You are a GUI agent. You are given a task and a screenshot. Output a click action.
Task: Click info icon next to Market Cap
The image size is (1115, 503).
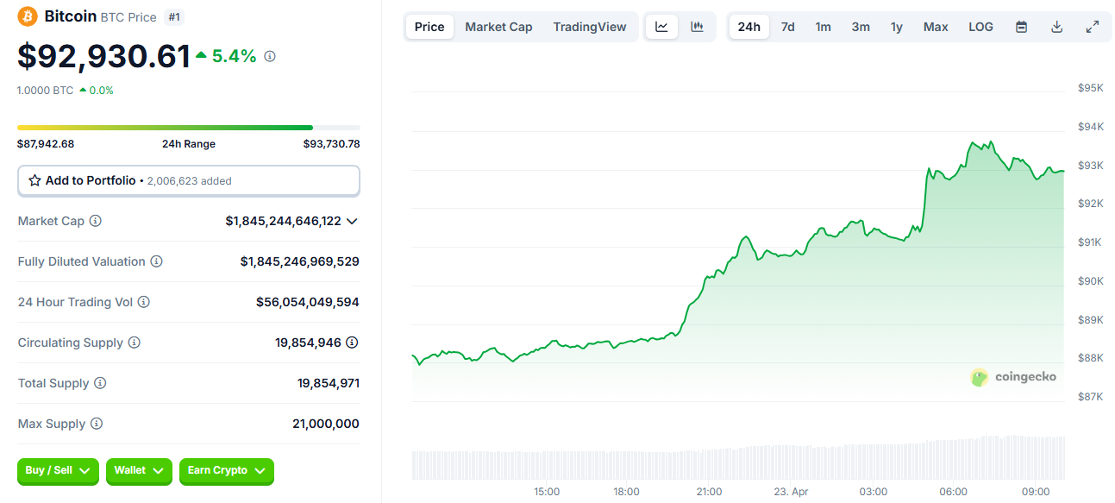[x=96, y=221]
